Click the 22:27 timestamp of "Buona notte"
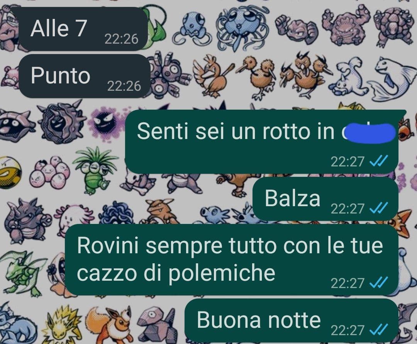Image resolution: width=417 pixels, height=344 pixels. [347, 330]
